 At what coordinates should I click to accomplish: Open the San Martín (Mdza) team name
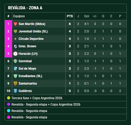[32, 24]
